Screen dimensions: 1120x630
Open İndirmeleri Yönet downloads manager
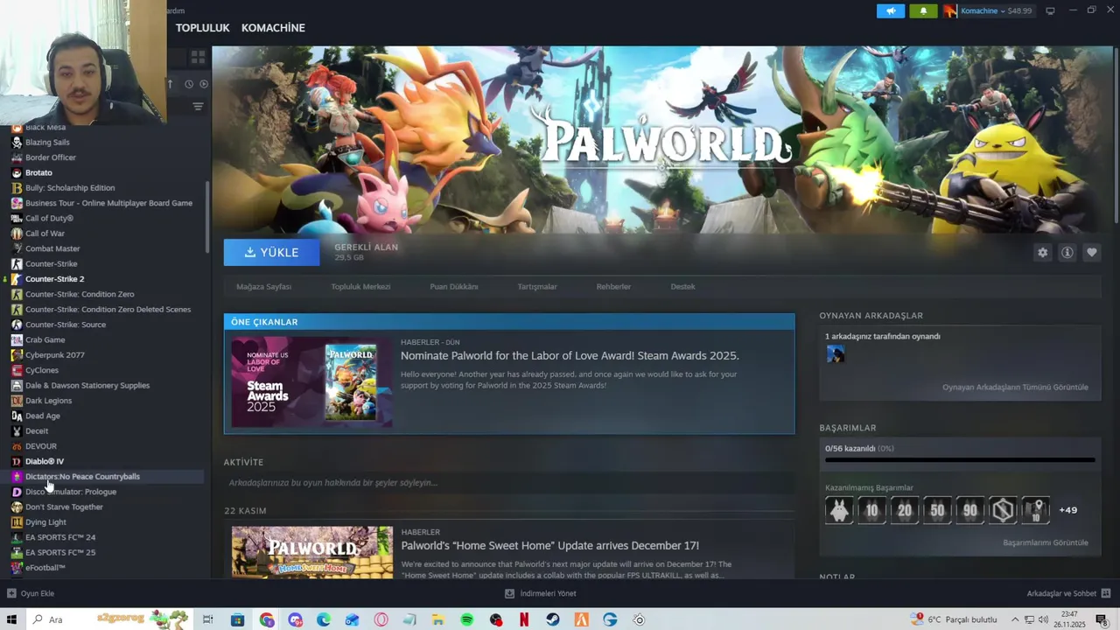(x=541, y=593)
